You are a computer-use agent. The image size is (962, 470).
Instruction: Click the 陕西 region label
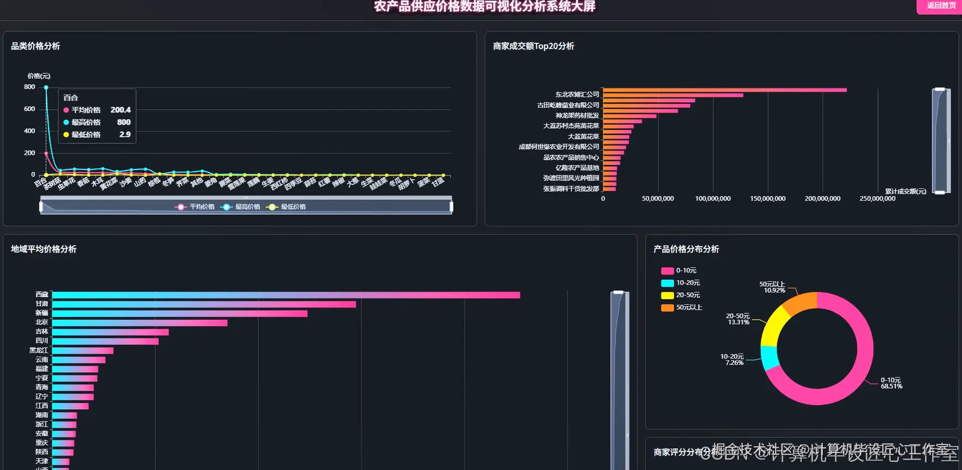(42, 452)
